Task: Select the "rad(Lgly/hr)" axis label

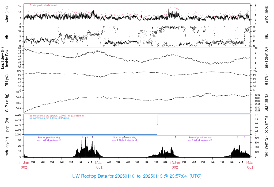Action: [x=7, y=147]
